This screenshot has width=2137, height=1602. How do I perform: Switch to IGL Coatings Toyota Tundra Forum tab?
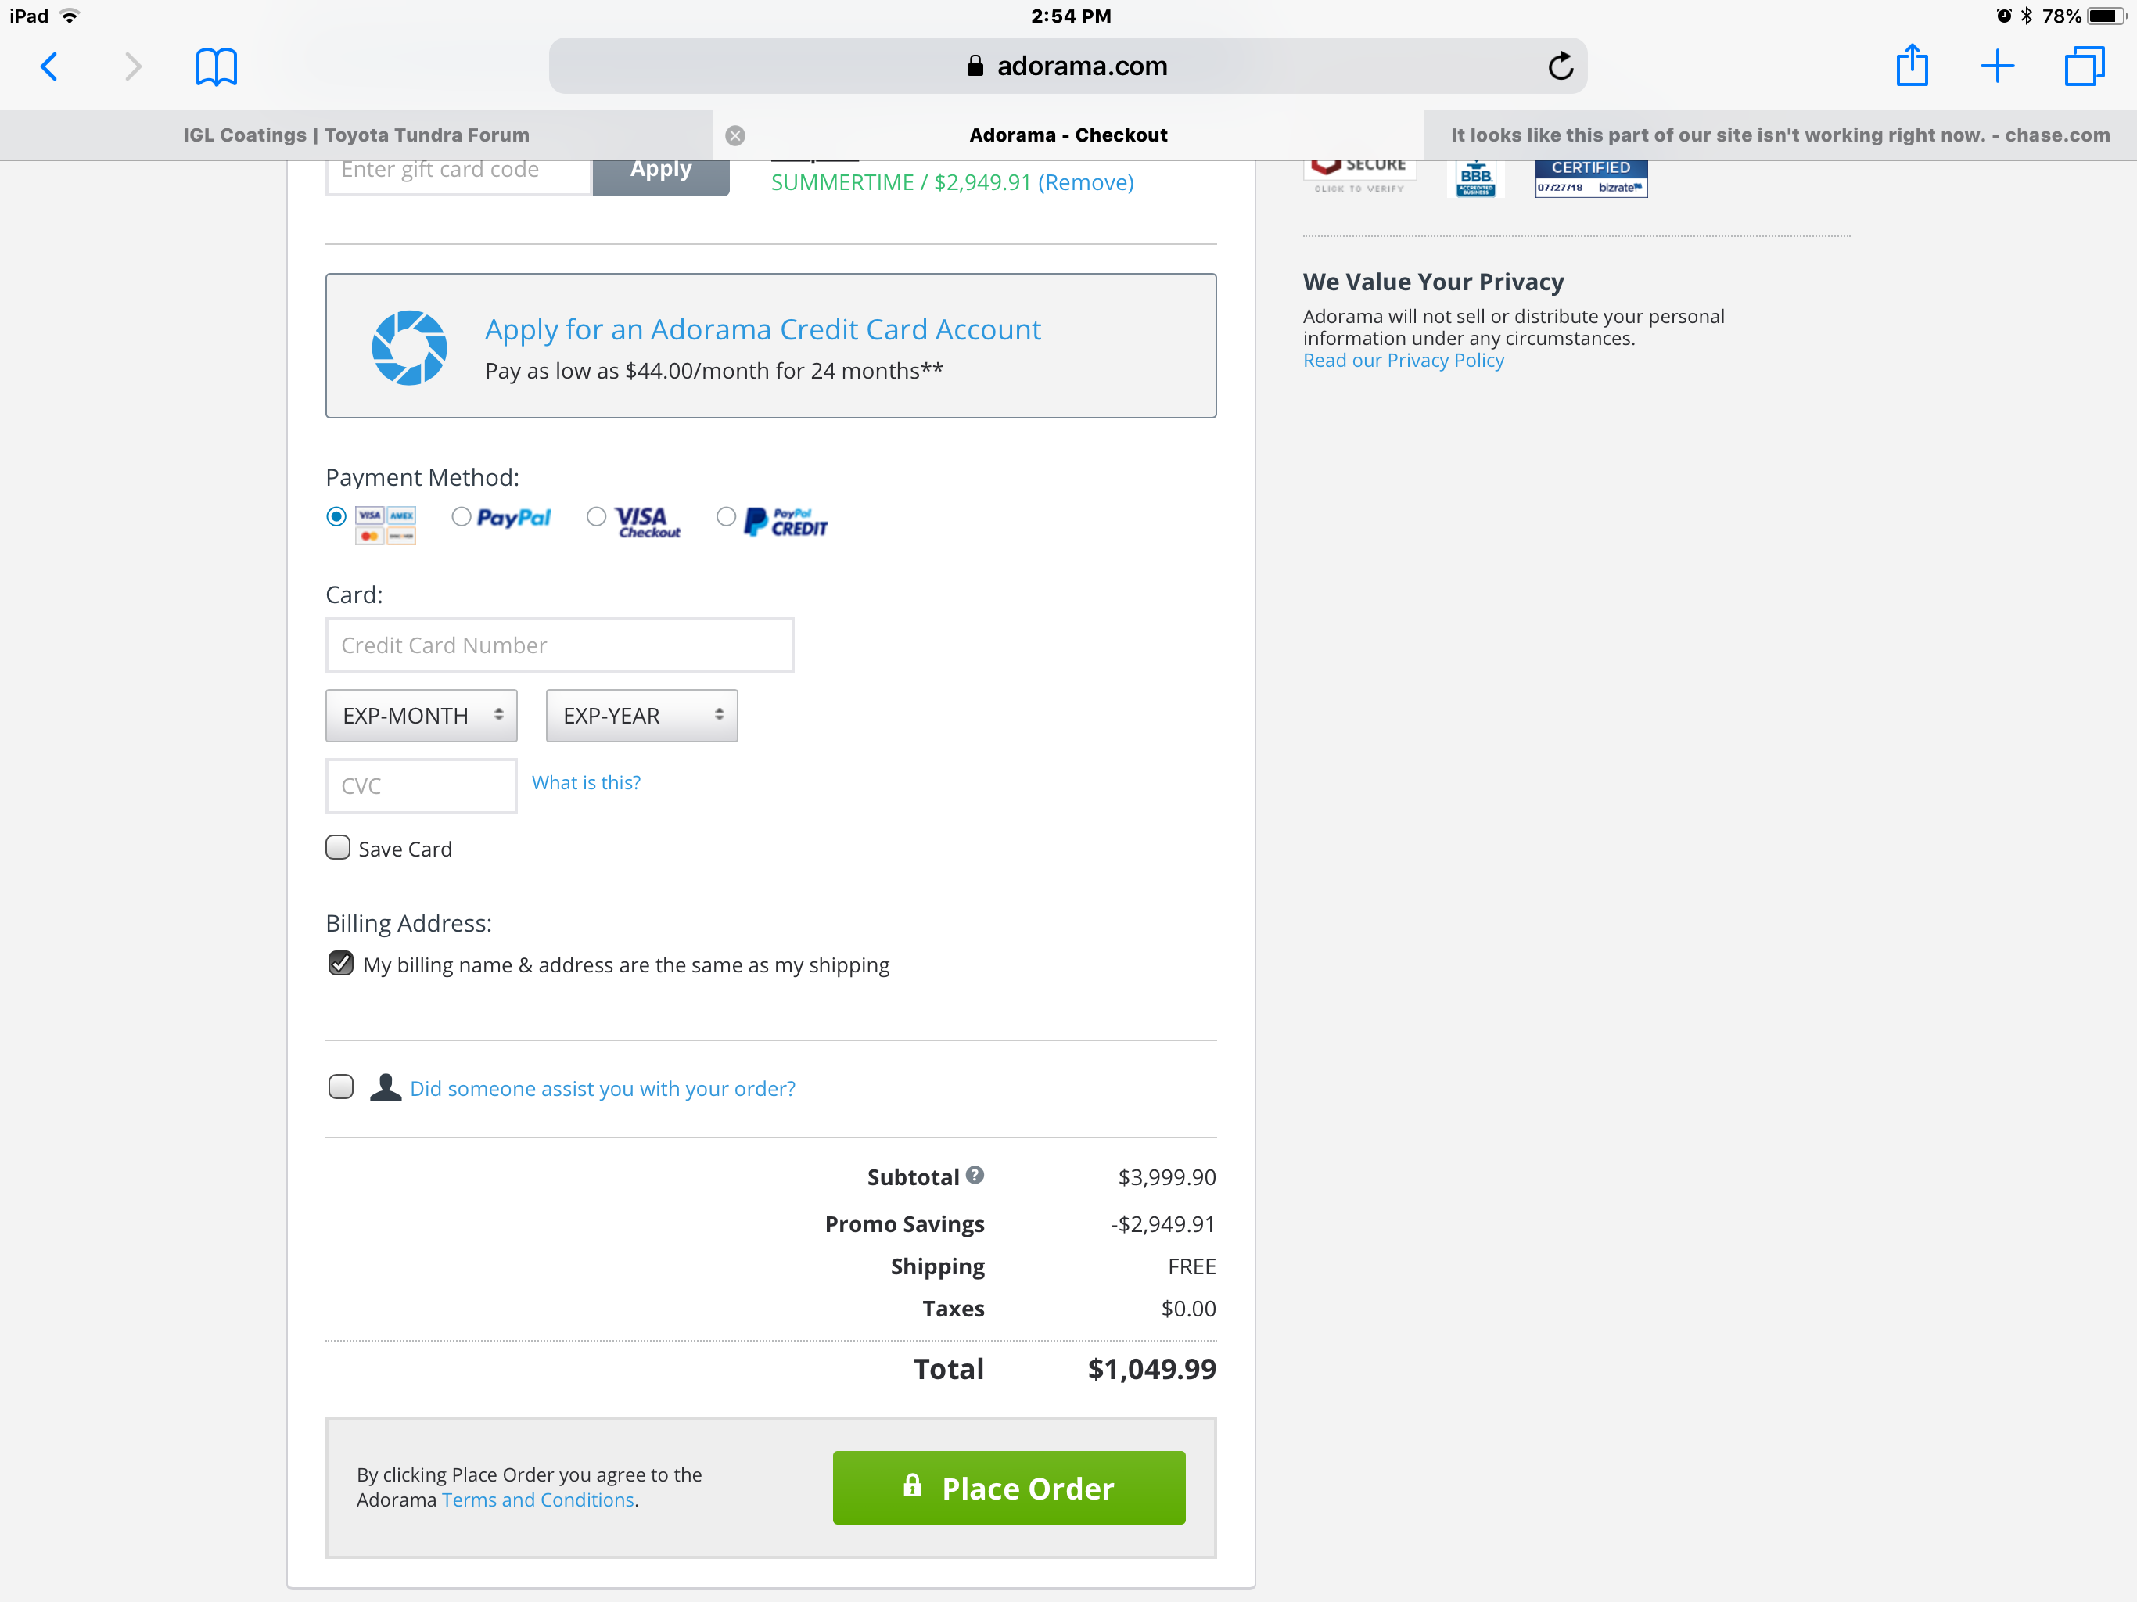click(357, 135)
